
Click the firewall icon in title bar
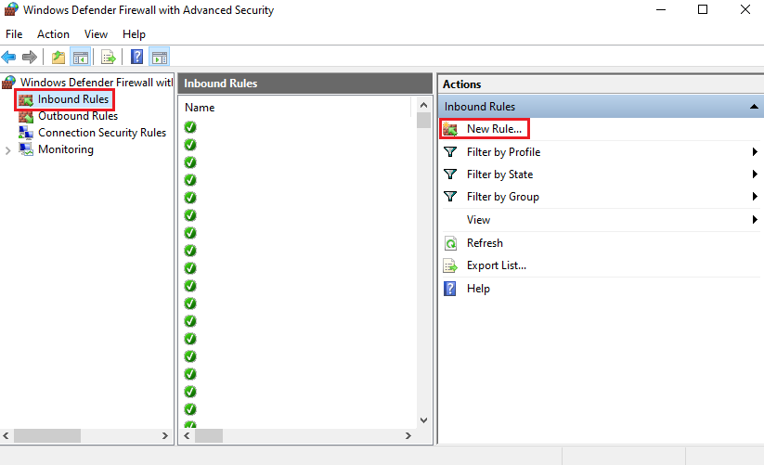[x=11, y=9]
